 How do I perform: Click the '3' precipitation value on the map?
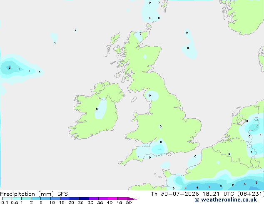(256, 183)
